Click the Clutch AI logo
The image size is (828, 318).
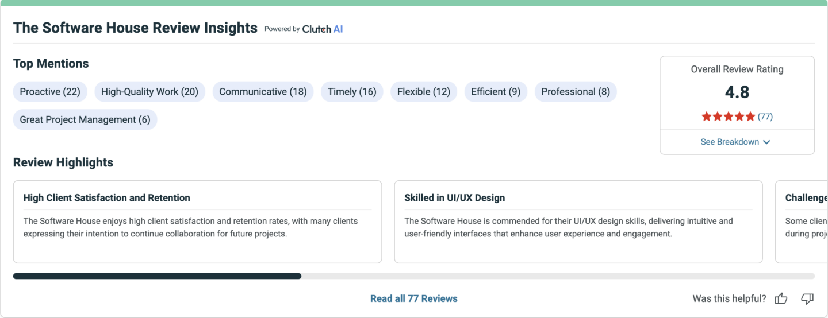322,29
